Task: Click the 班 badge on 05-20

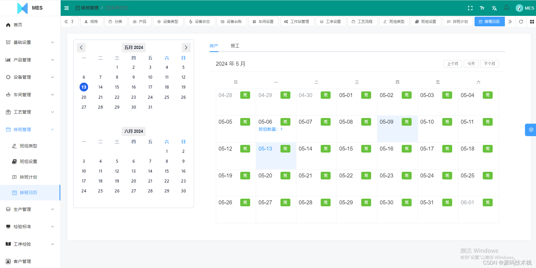Action: click(285, 175)
